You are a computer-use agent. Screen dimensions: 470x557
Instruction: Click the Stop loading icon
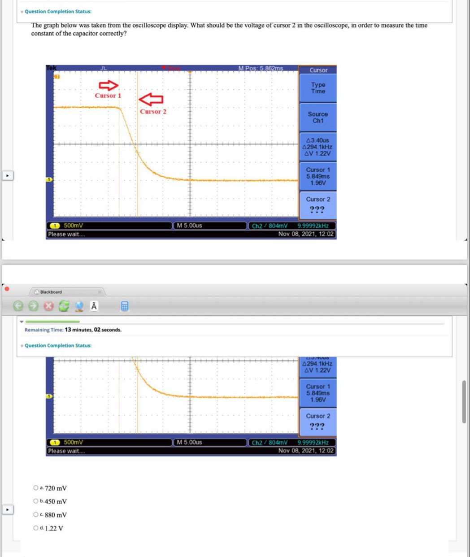pos(48,306)
